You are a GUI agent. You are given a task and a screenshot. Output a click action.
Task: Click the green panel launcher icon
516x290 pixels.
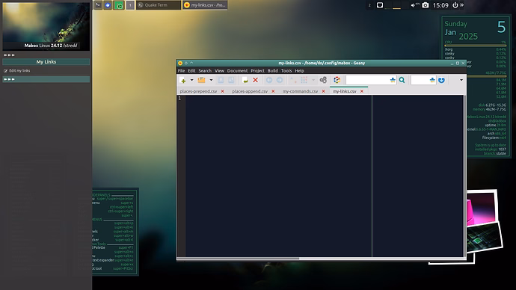coord(119,5)
